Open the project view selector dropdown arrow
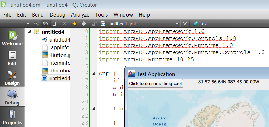The width and height of the screenshot is (269, 127). coord(28,24)
